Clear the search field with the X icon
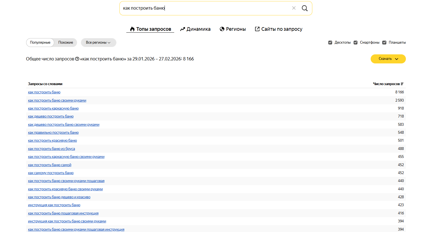This screenshot has width=429, height=232. [294, 8]
